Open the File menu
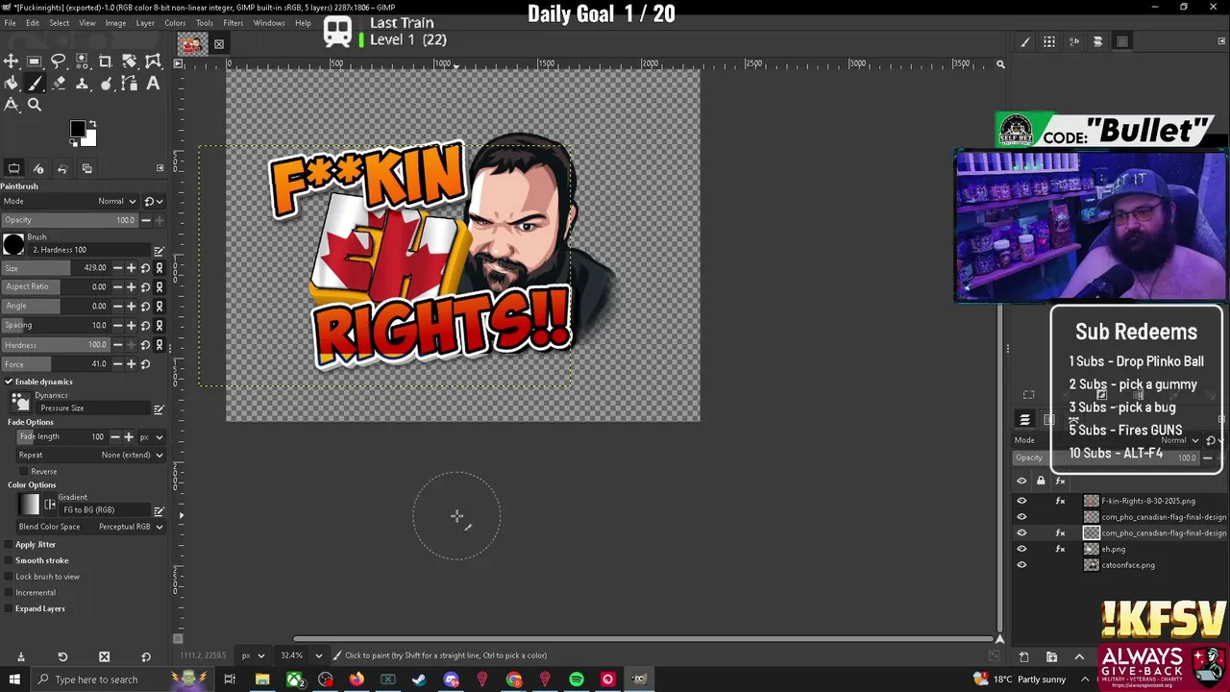This screenshot has height=692, width=1230. click(10, 23)
